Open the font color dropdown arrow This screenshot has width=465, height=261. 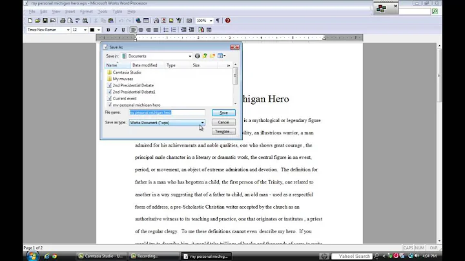point(99,30)
